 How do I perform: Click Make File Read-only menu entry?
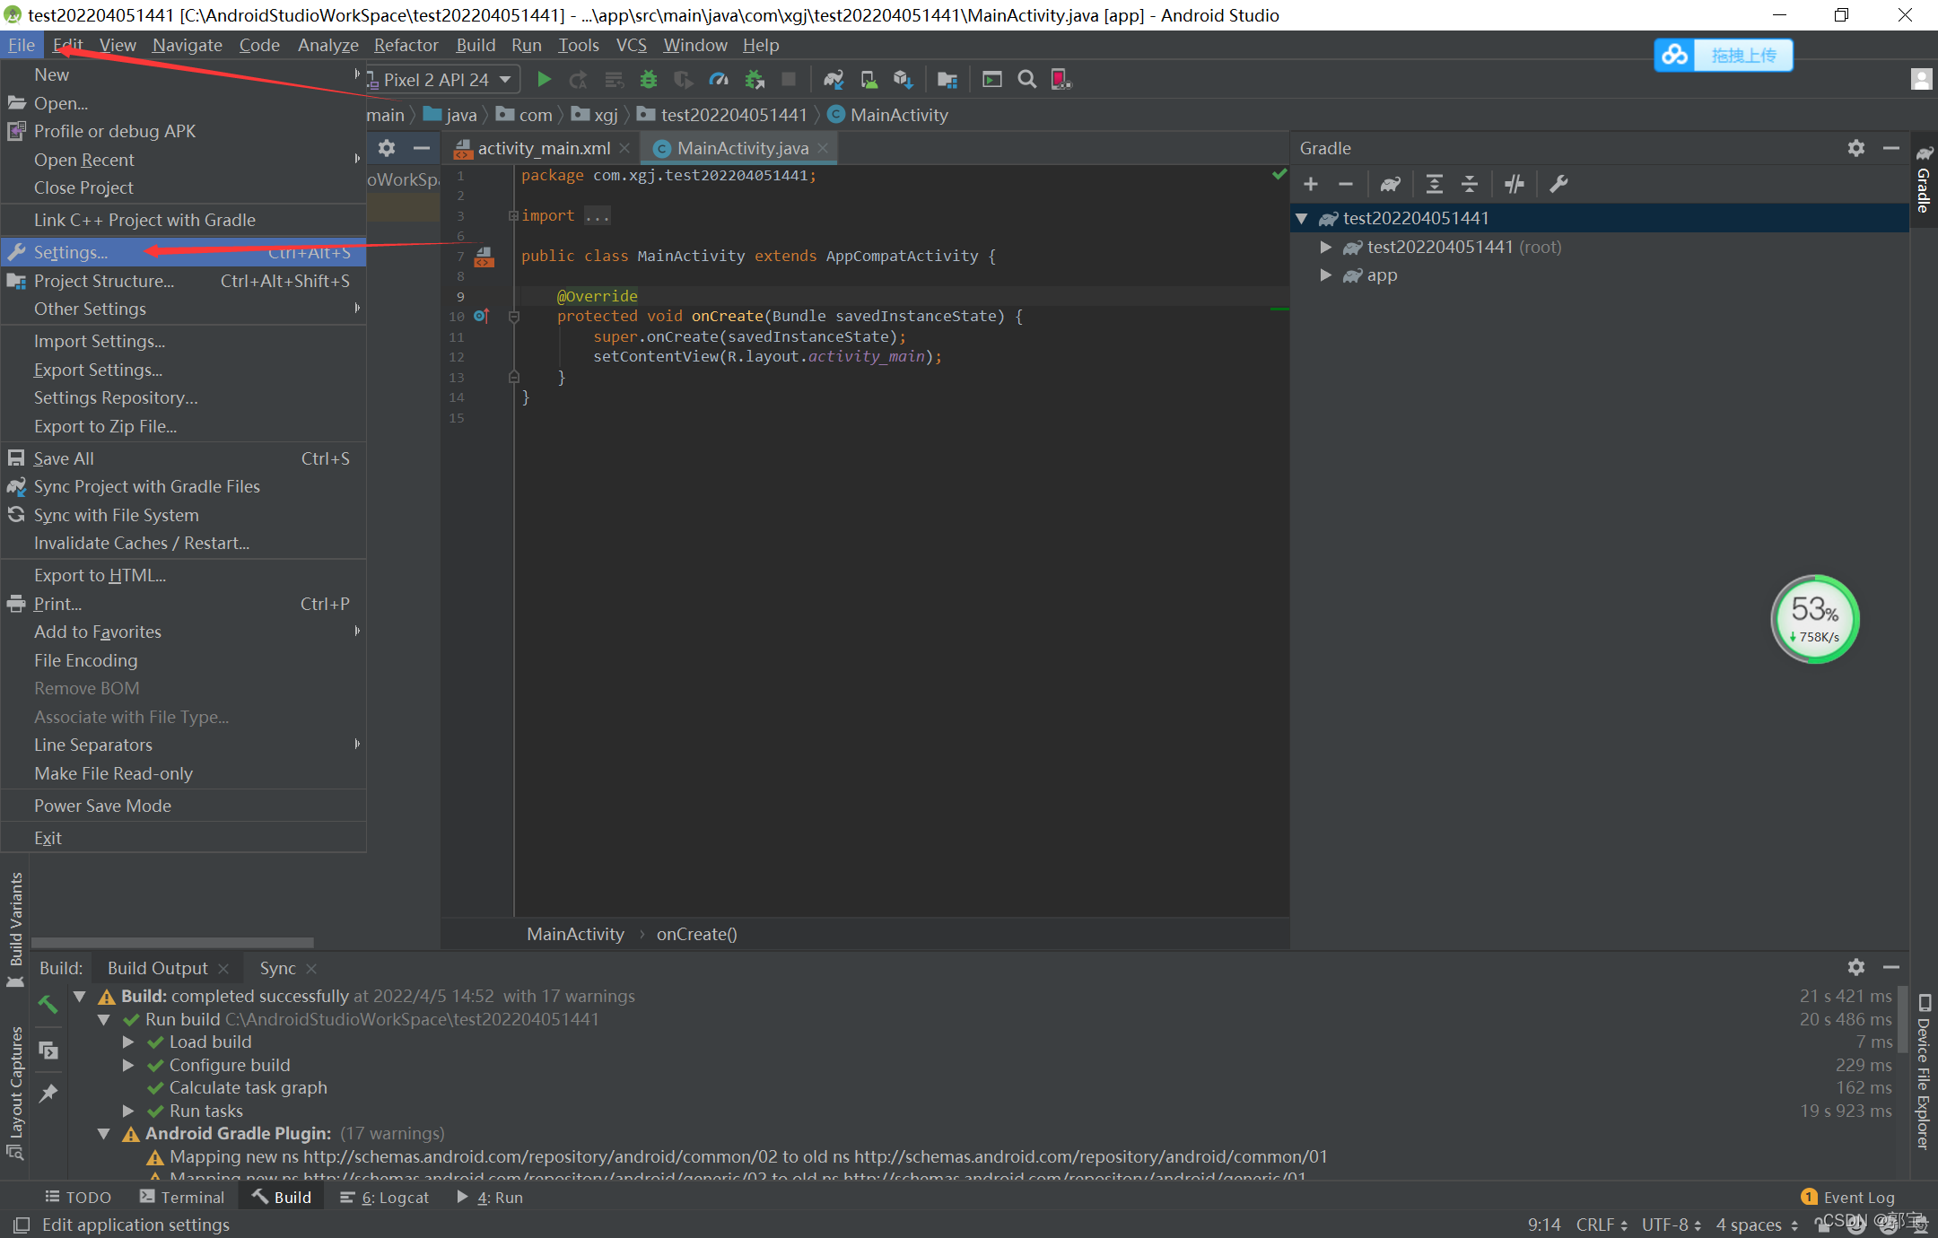pyautogui.click(x=183, y=773)
